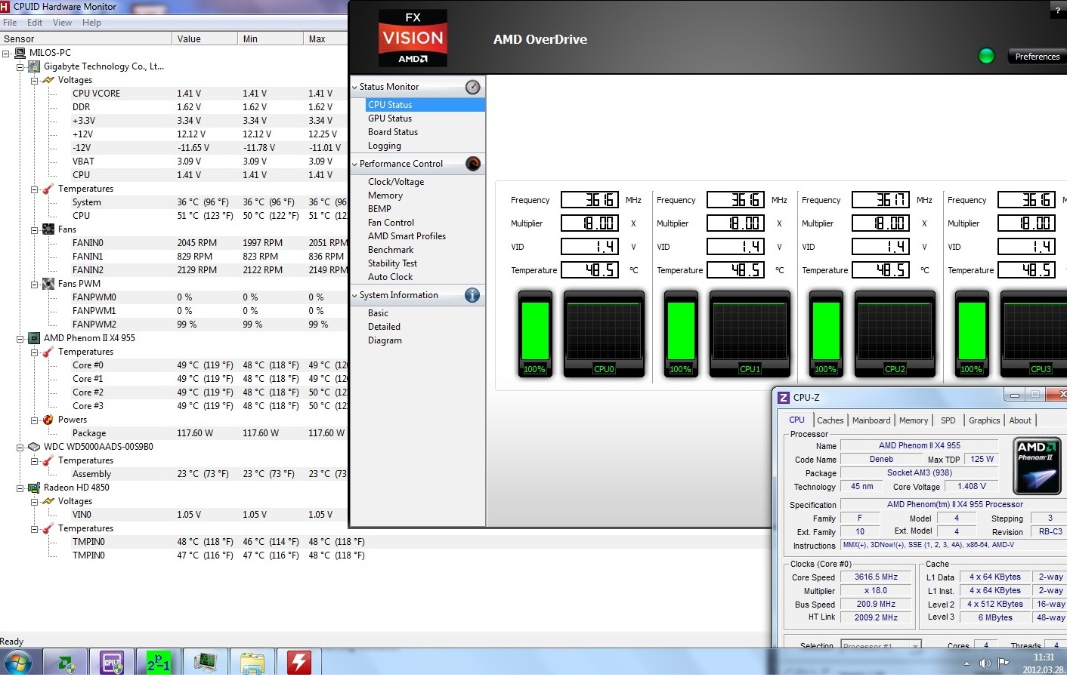Collapse the Powers node
The width and height of the screenshot is (1067, 677).
34,420
